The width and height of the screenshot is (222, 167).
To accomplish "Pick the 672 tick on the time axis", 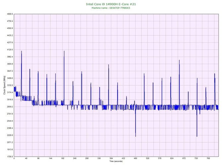I will click(x=184, y=158).
